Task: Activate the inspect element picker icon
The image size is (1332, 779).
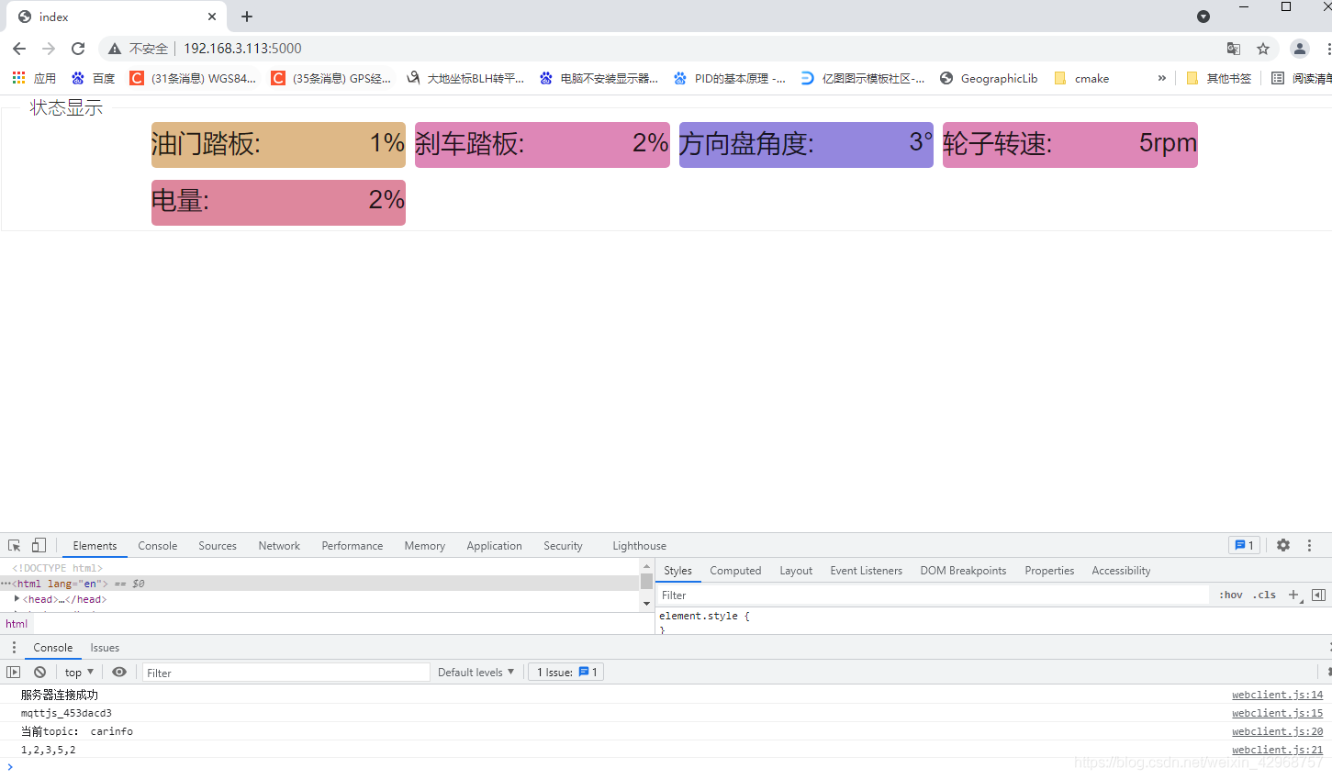Action: pos(15,545)
